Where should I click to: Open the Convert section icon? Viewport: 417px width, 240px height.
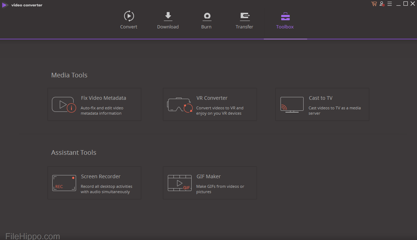tap(129, 16)
